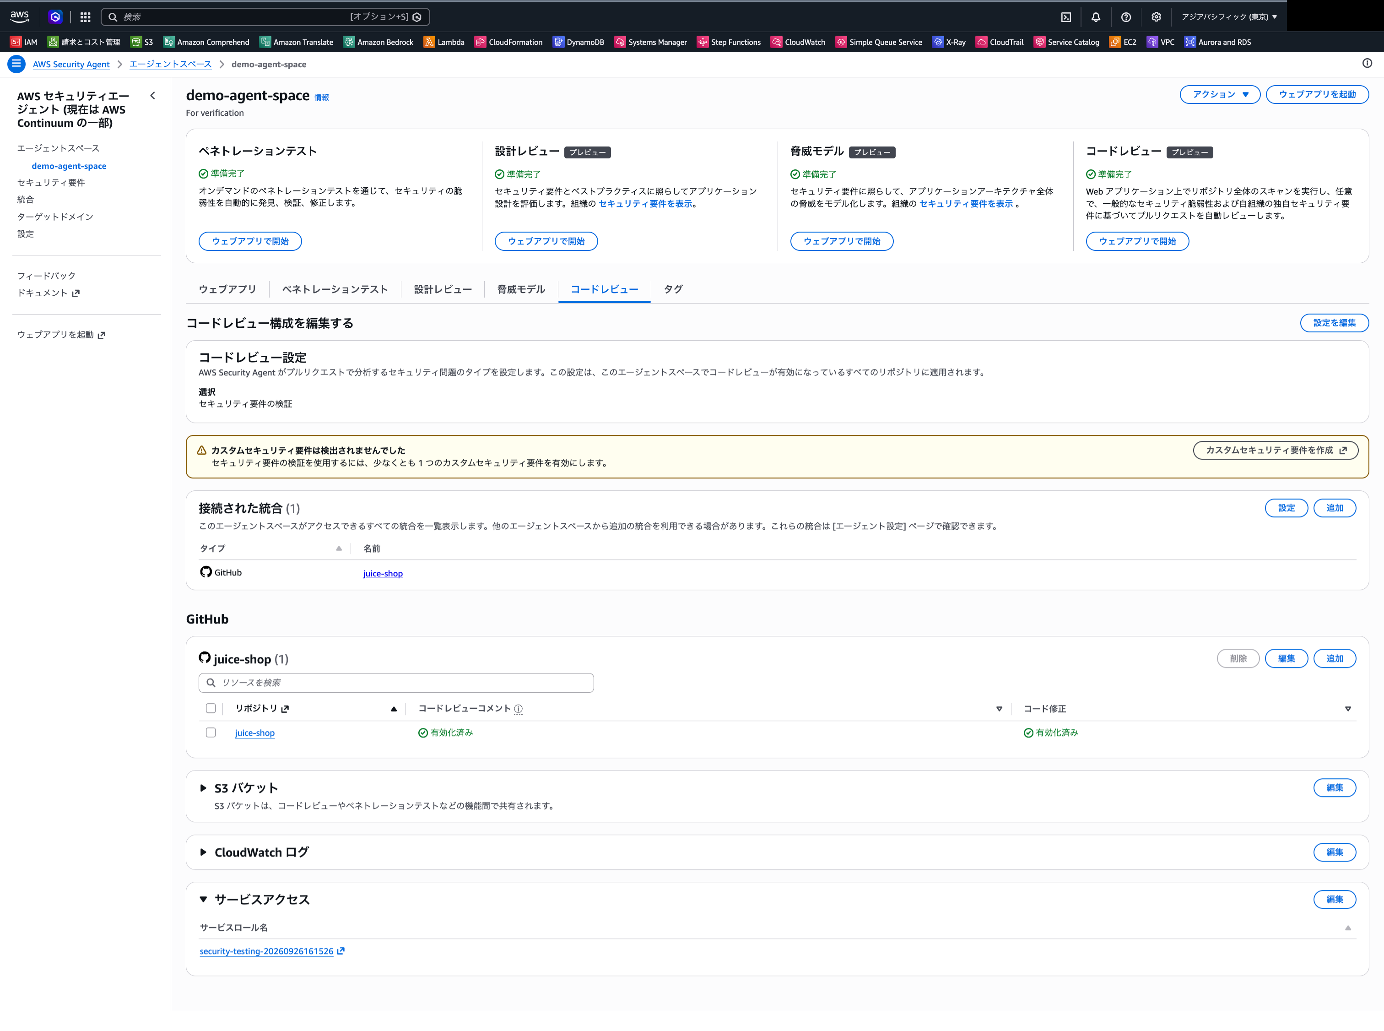Viewport: 1384px width, 1031px height.
Task: Click the 設定を編集 button
Action: pyautogui.click(x=1334, y=323)
